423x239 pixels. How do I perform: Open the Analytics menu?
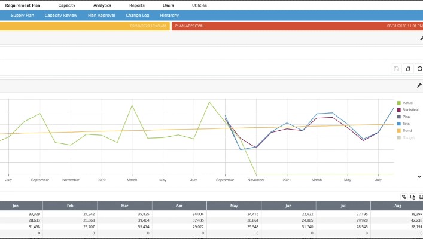click(102, 5)
